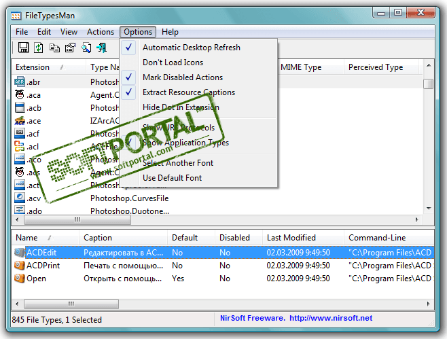This screenshot has height=339, width=447.
Task: Select the .aco file icon
Action: click(20, 160)
